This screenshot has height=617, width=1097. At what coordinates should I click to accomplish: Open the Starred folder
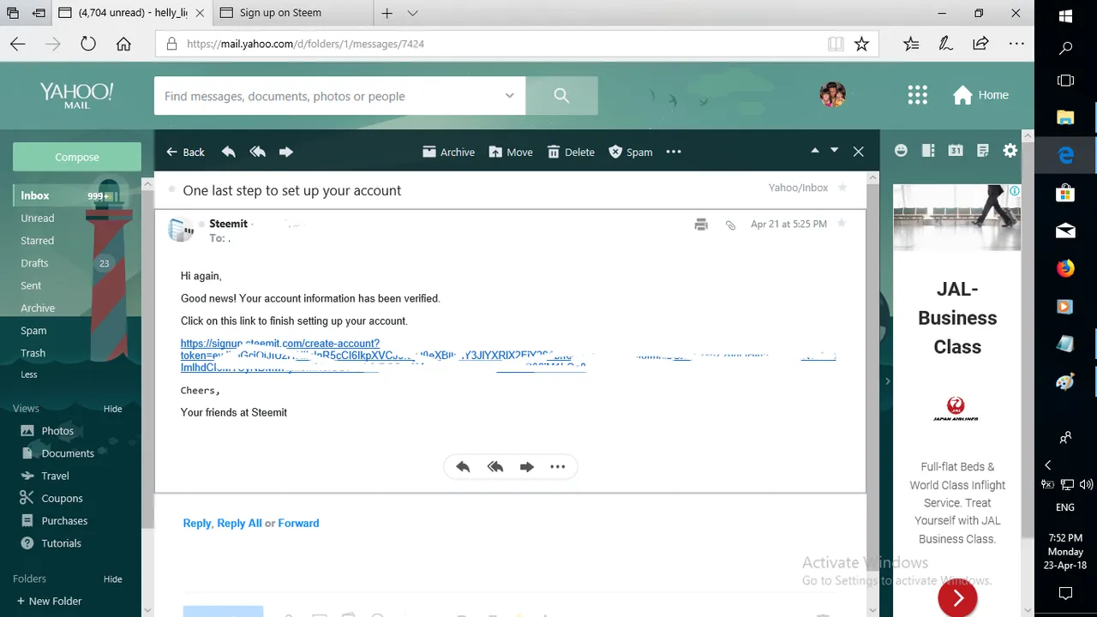click(x=38, y=241)
